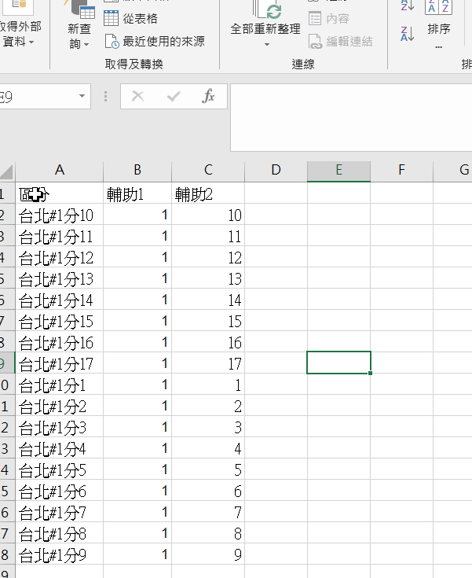Click cell 台北#1分11
The width and height of the screenshot is (472, 578).
coord(59,236)
